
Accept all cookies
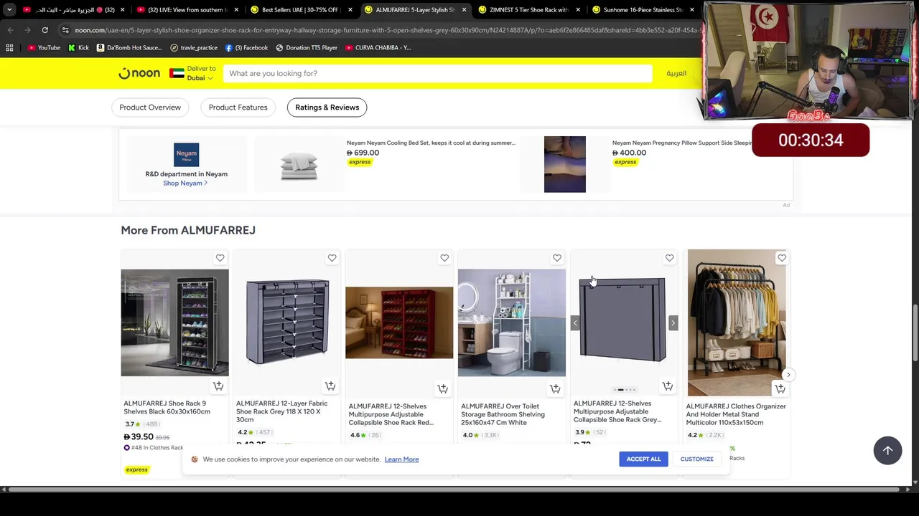click(643, 459)
